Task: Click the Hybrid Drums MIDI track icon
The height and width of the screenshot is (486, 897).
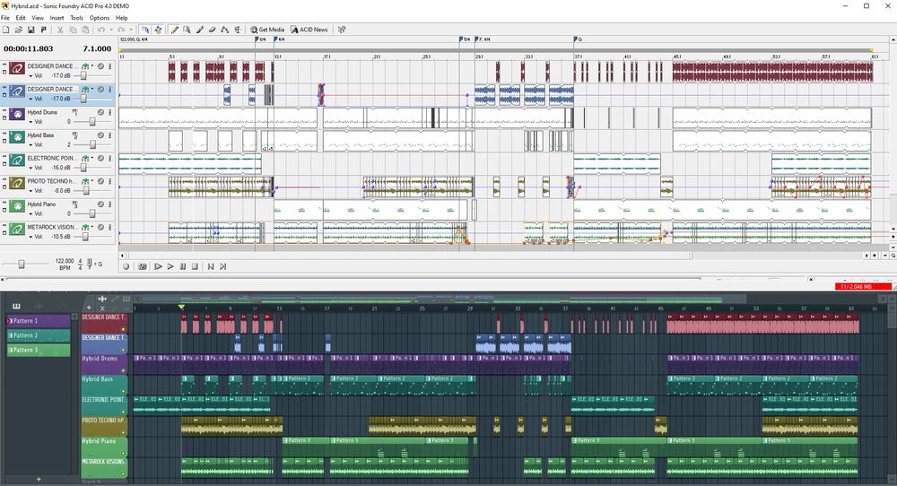Action: coord(17,115)
